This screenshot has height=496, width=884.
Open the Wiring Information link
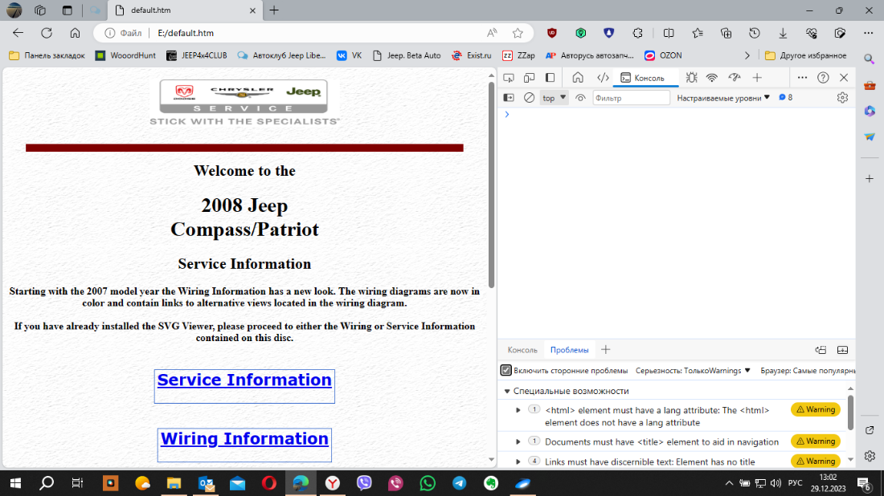coord(244,439)
